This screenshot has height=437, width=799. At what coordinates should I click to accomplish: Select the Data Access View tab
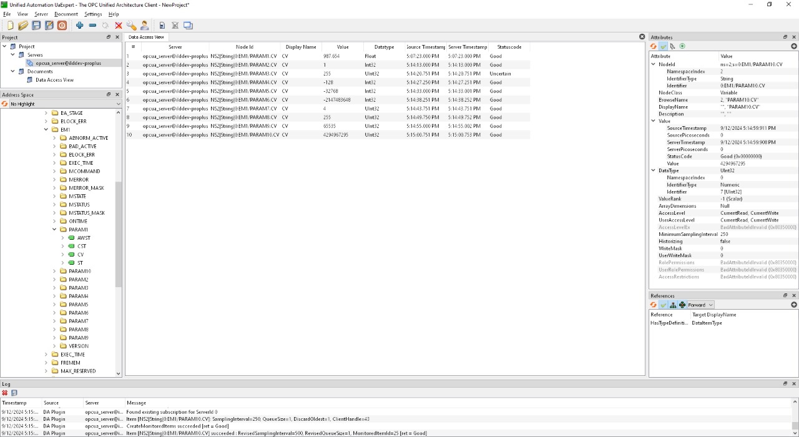point(146,37)
